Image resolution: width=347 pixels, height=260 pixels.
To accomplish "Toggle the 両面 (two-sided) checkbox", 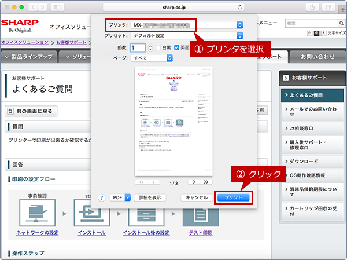I will pyautogui.click(x=177, y=47).
